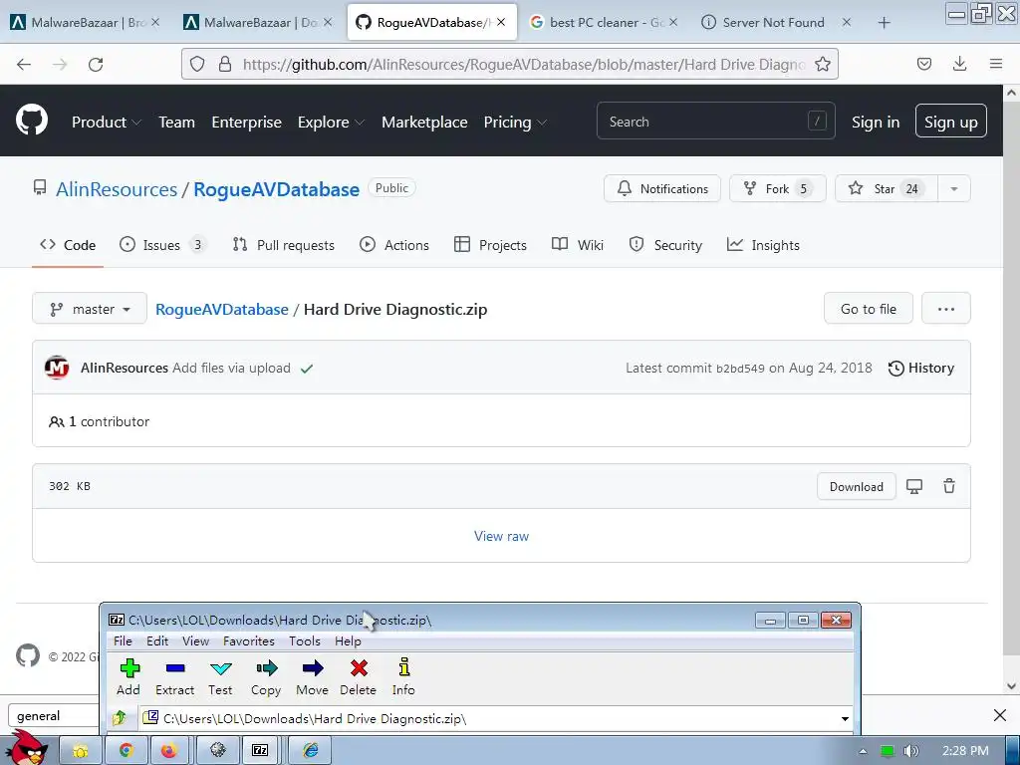The height and width of the screenshot is (765, 1020).
Task: Save page to Pocket
Action: click(x=923, y=64)
